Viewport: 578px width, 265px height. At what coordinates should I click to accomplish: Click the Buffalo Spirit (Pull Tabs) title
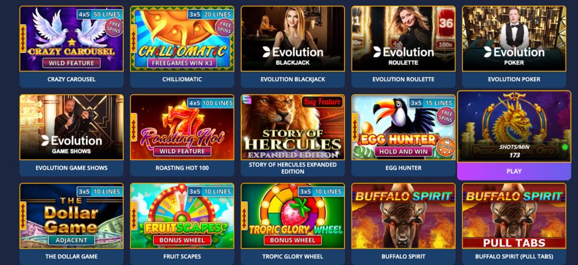pos(514,257)
